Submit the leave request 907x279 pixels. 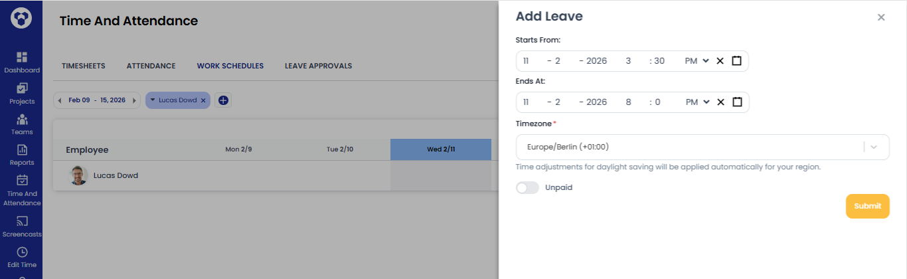(x=867, y=206)
